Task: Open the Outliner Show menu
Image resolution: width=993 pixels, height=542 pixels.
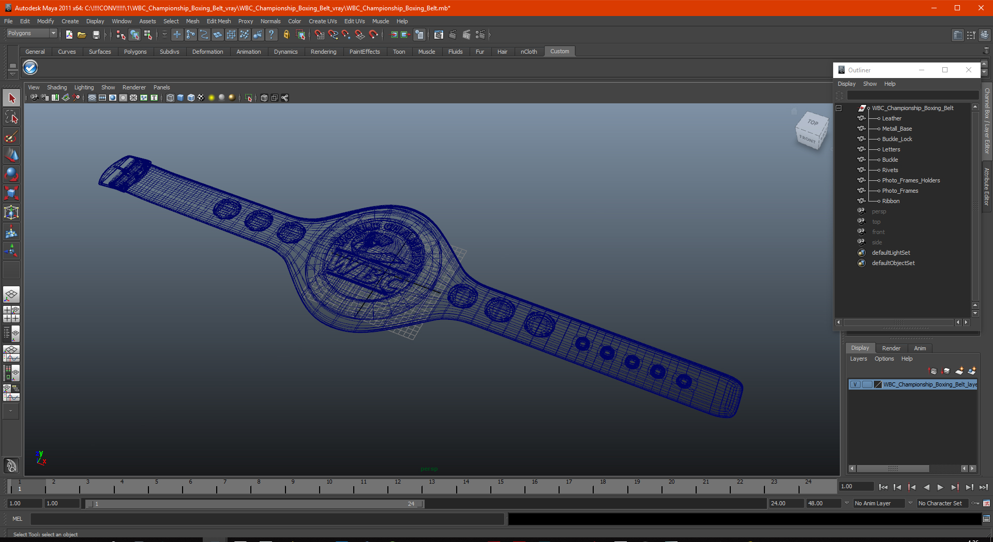Action: pos(870,84)
